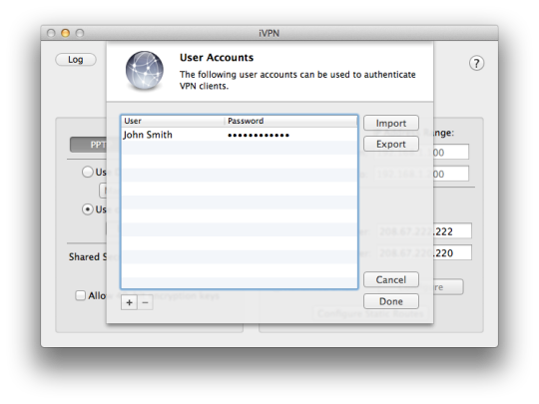Click the DNS field ending in .222

click(425, 231)
